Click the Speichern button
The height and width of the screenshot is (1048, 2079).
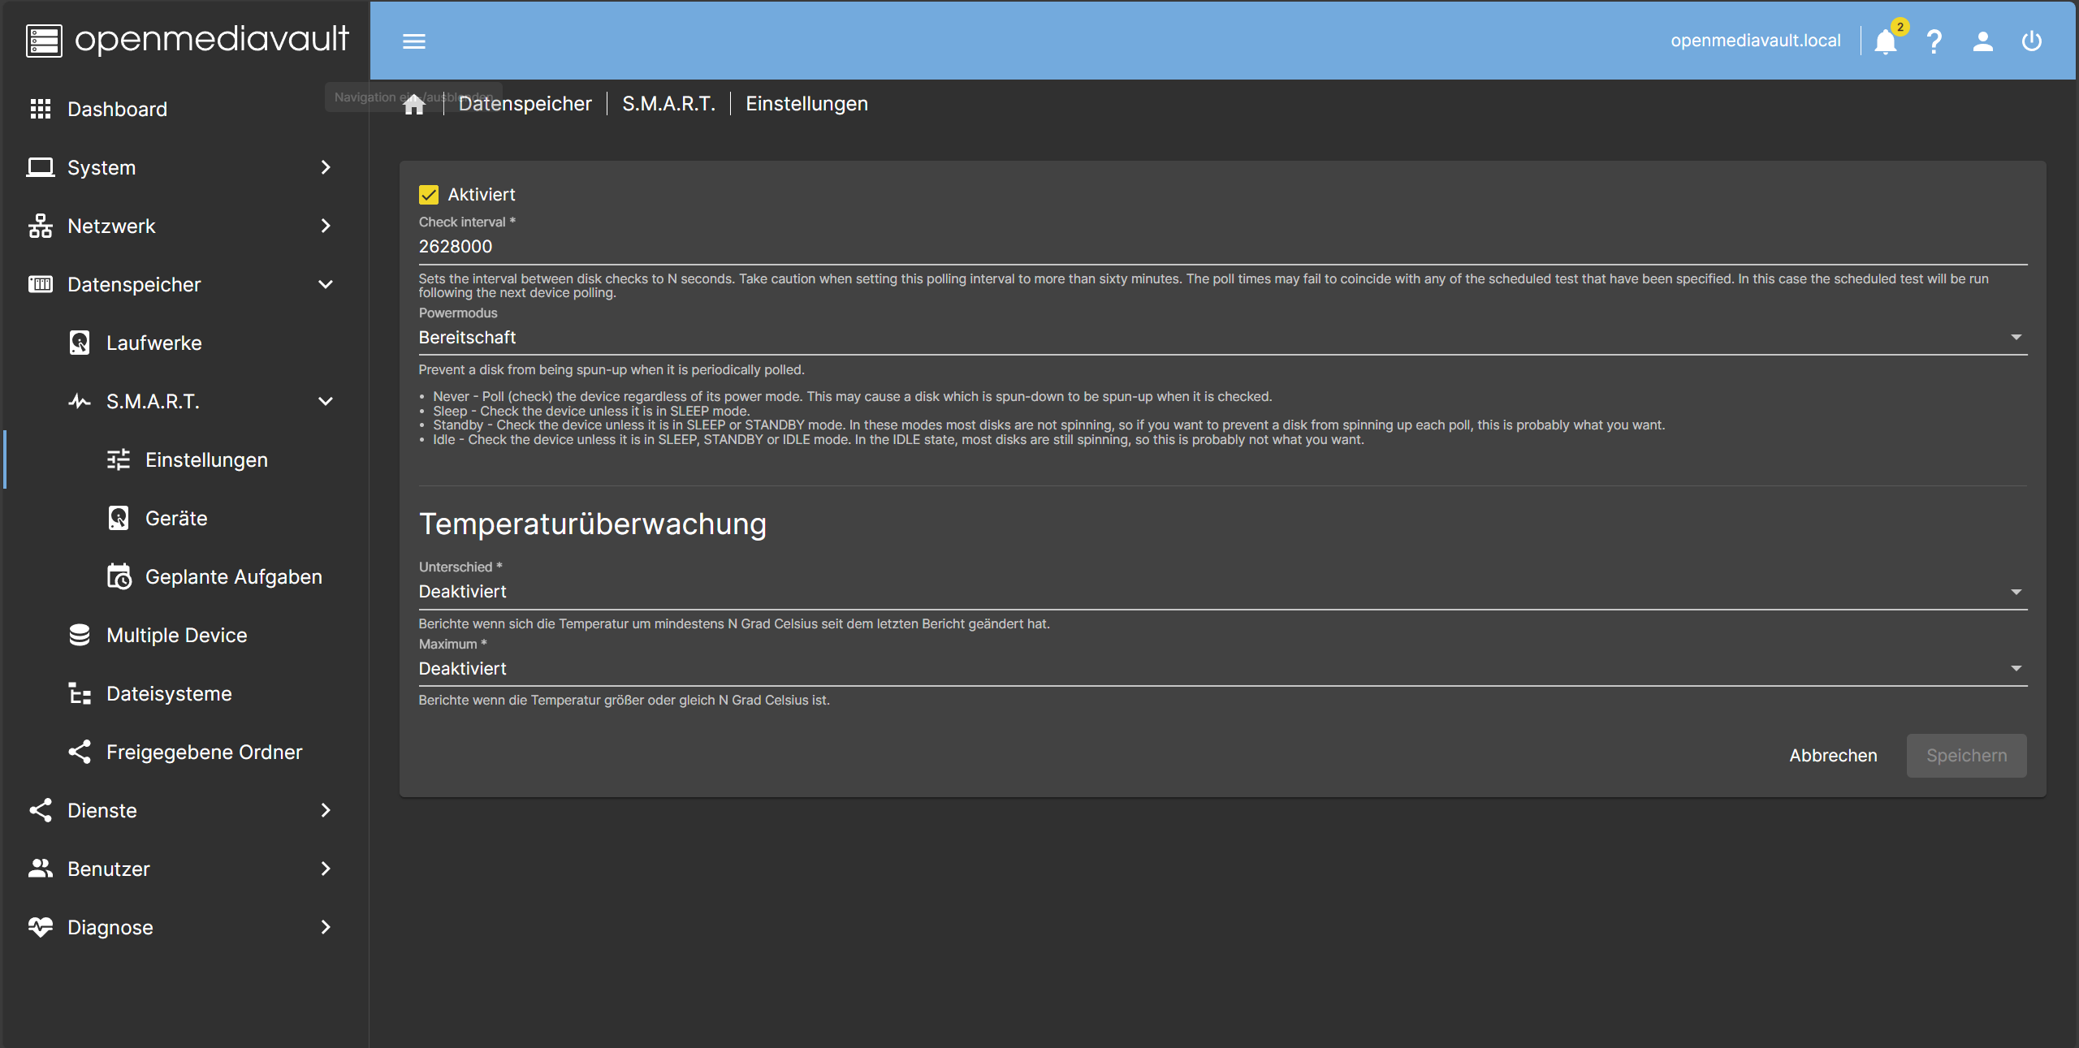(1966, 756)
